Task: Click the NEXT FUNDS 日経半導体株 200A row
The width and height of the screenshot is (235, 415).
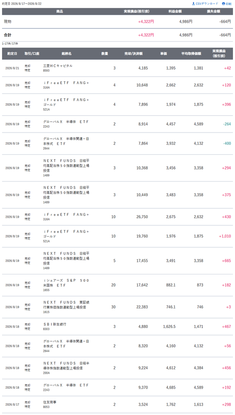Action: 117,368
